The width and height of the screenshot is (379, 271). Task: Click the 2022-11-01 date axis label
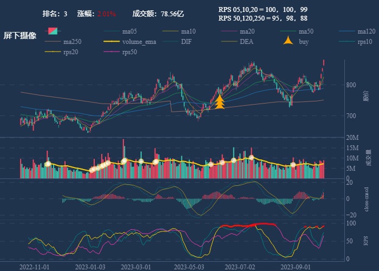tap(34, 267)
